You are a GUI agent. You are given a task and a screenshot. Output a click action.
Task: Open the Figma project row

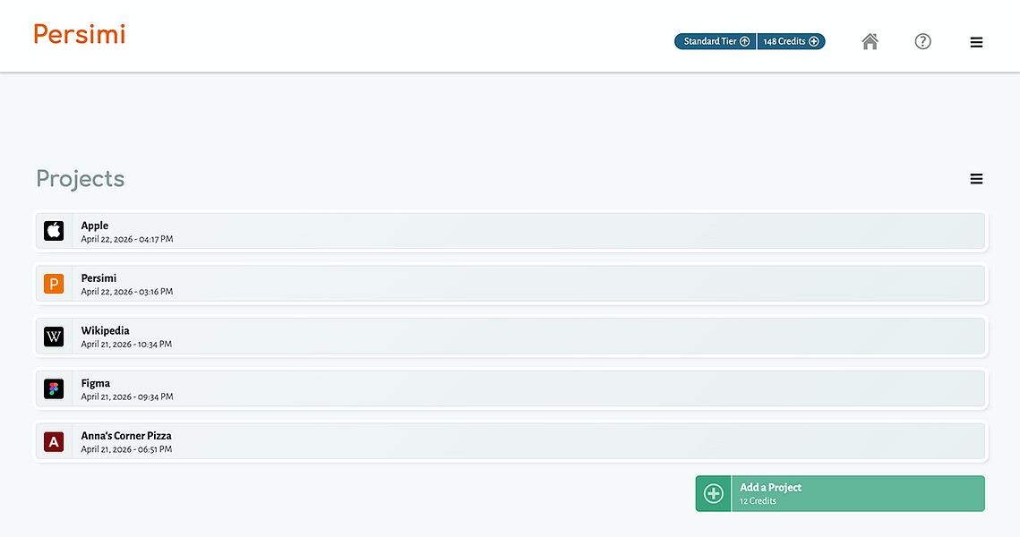coord(510,388)
